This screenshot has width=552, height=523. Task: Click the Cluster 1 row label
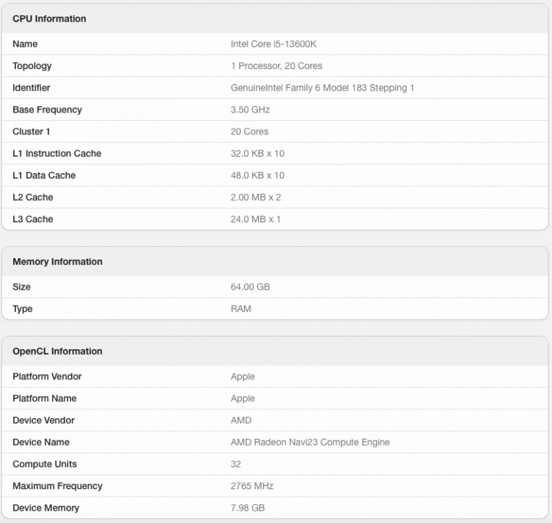coord(31,132)
